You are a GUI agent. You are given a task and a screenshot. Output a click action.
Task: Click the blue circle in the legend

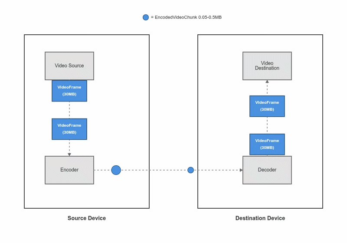click(x=146, y=17)
